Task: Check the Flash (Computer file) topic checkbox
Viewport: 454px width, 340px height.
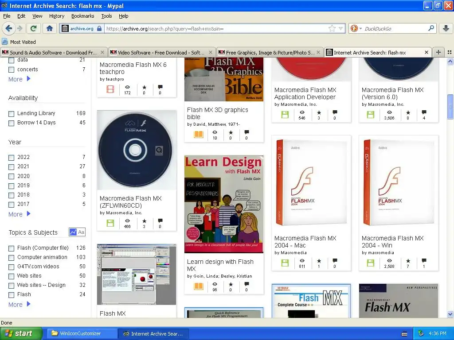Action: tap(11, 248)
